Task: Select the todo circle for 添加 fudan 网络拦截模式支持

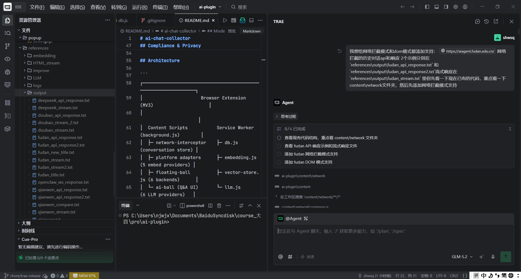Action: pos(279,154)
